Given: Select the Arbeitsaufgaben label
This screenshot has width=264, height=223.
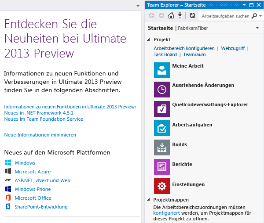Looking at the screenshot, I should [192, 125].
